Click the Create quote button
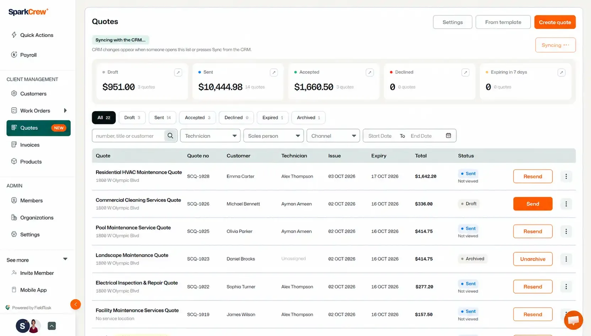 [555, 22]
